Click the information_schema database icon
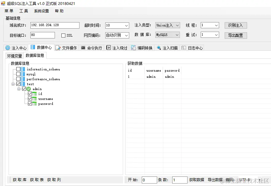Image resolution: width=271 pixels, height=186 pixels. [x=23, y=69]
